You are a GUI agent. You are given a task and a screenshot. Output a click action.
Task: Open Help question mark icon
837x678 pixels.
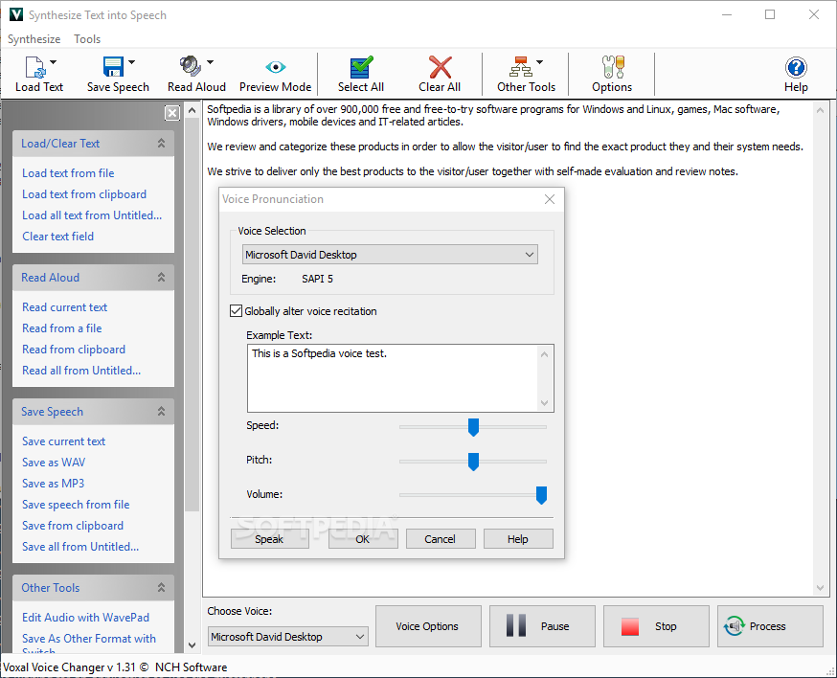pos(796,67)
